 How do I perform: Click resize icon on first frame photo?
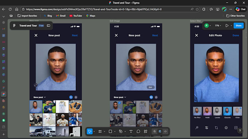coord(36,85)
